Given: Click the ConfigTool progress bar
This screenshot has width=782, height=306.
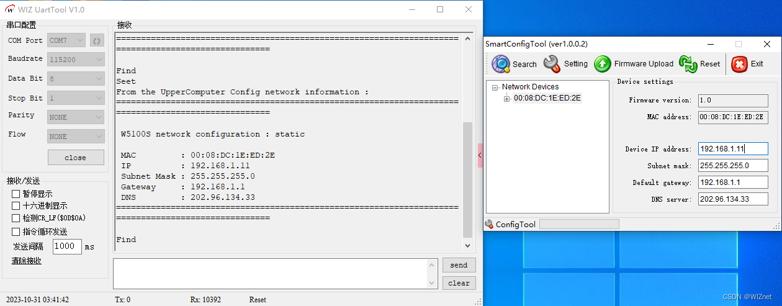Looking at the screenshot, I should point(578,224).
